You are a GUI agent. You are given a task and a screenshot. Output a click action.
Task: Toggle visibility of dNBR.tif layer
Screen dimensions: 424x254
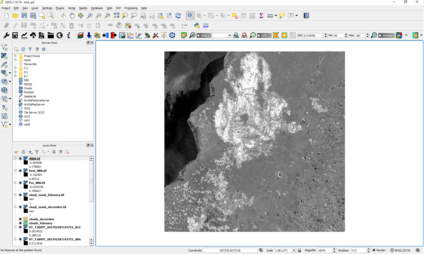pos(20,159)
